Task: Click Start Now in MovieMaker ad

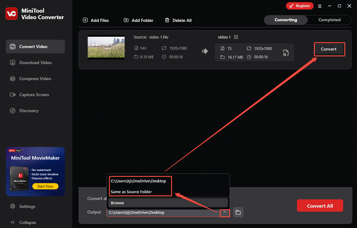Action: pyautogui.click(x=45, y=186)
